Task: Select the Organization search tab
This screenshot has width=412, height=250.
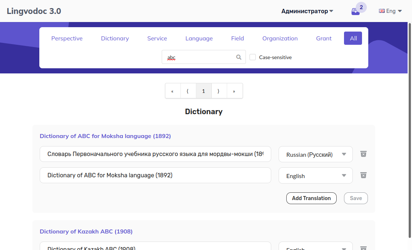Action: pos(280,38)
